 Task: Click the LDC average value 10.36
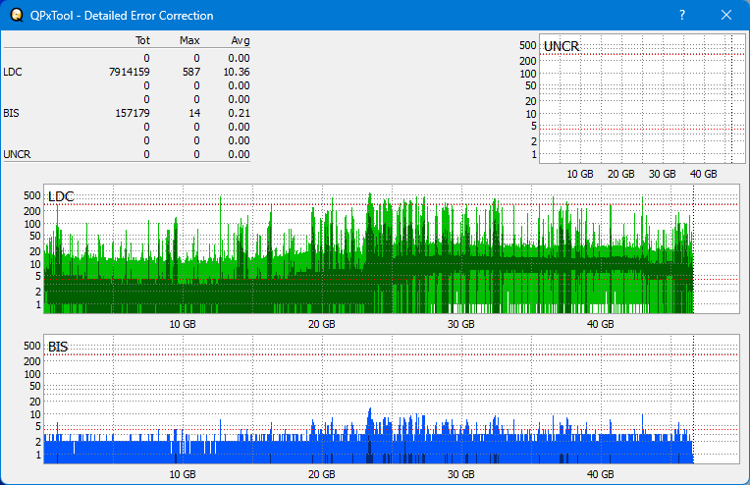click(237, 72)
